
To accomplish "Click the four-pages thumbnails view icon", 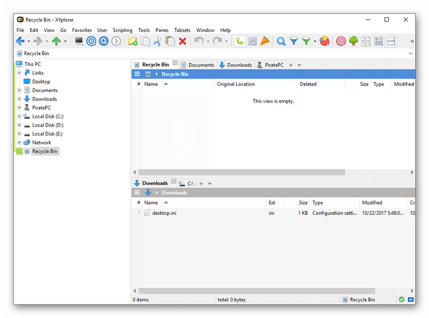I will [x=366, y=41].
